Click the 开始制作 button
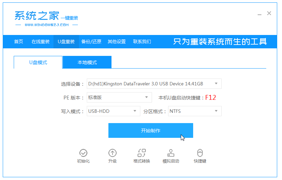282x180 pixels. pos(151,131)
